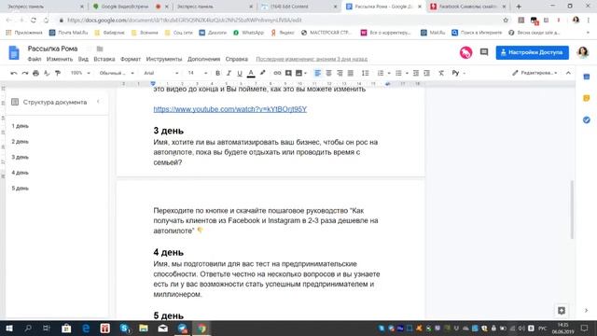Go to the Google Docs home icon
Viewport: 597px width, 336px height.
tap(14, 52)
